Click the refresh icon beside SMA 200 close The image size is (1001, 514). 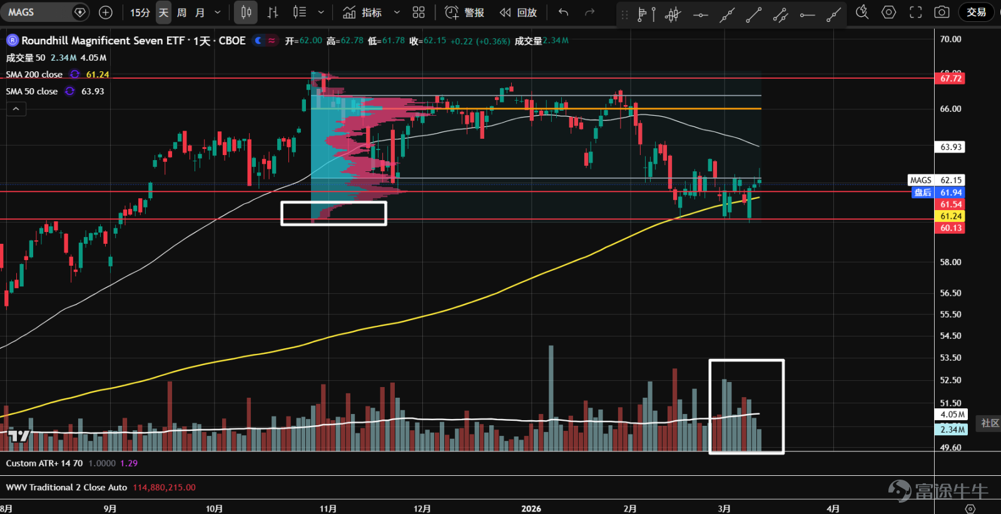click(x=75, y=74)
